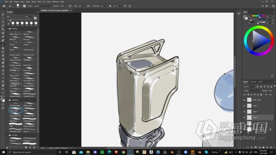Select the Rectangular Marquee tool
This screenshot has width=276, height=155.
point(3,18)
